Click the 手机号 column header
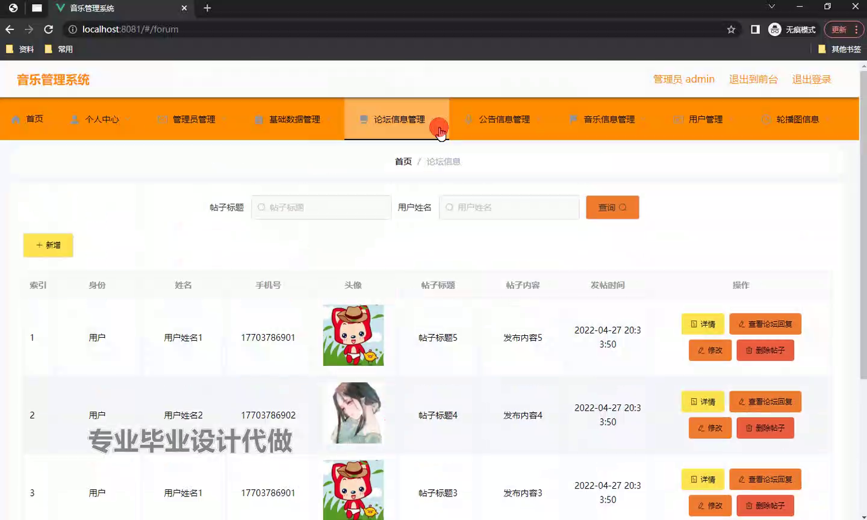This screenshot has height=520, width=867. click(268, 285)
